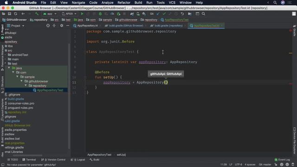The height and width of the screenshot is (167, 297).
Task: Open the Apple menu
Action: pos(6,3)
